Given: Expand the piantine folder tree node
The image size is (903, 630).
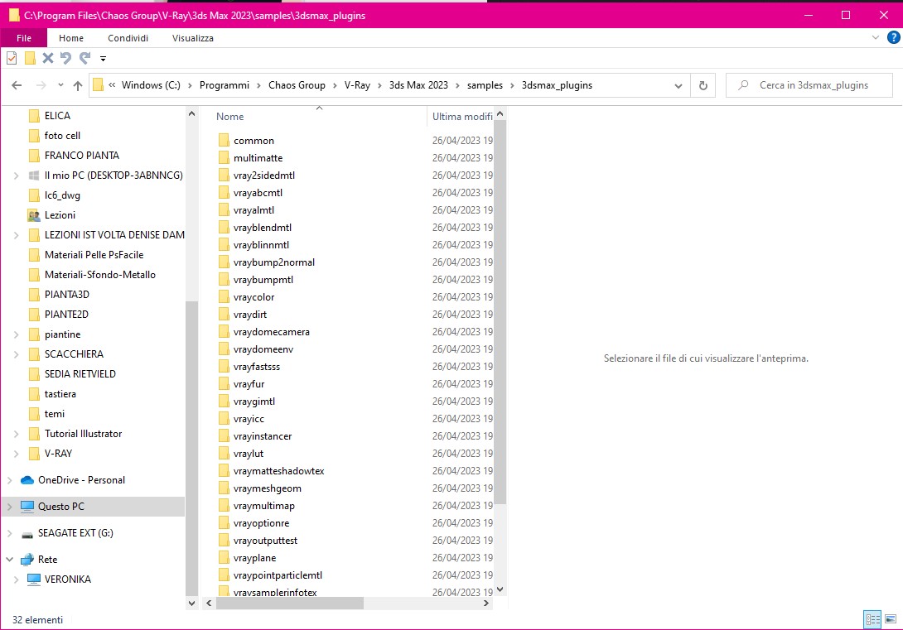Looking at the screenshot, I should [x=16, y=334].
